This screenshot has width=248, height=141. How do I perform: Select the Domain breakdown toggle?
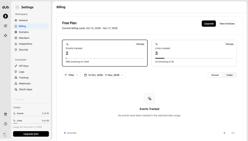point(215,75)
